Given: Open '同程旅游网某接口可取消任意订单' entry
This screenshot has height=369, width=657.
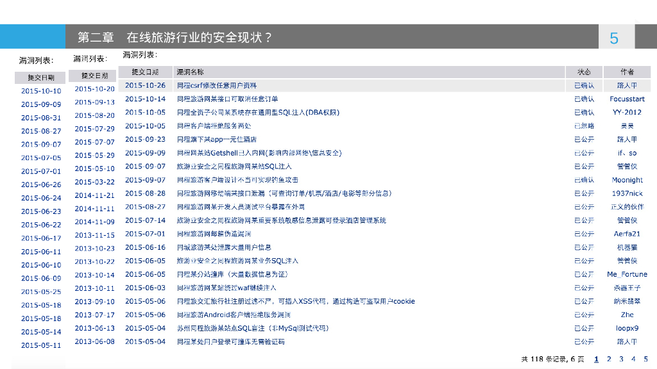Looking at the screenshot, I should coord(227,99).
